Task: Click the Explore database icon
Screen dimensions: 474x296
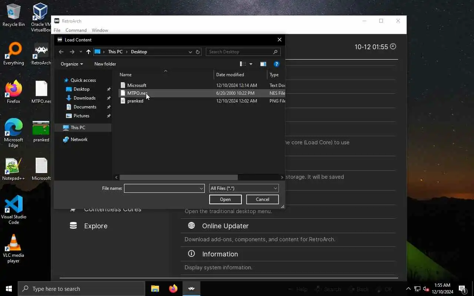Action: tap(73, 225)
